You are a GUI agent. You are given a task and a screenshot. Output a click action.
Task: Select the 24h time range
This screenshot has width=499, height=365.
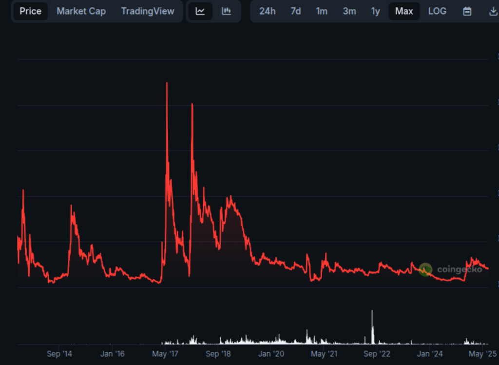tap(268, 11)
